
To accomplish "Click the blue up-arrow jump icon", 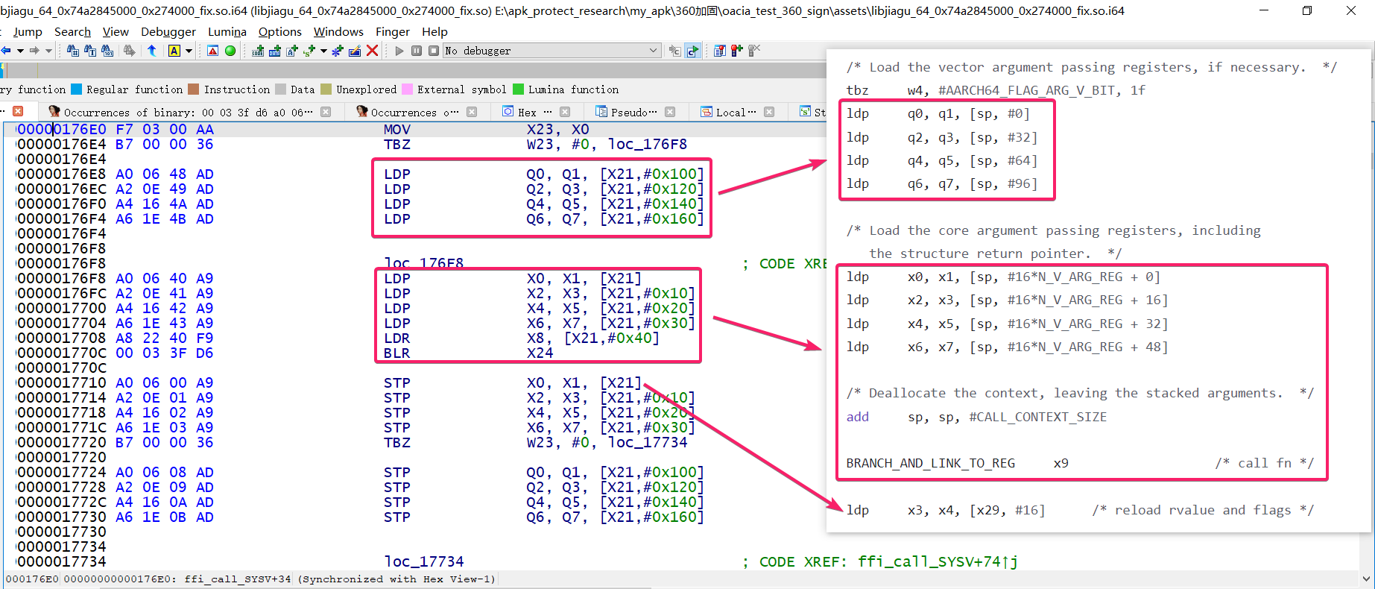I will pos(152,51).
